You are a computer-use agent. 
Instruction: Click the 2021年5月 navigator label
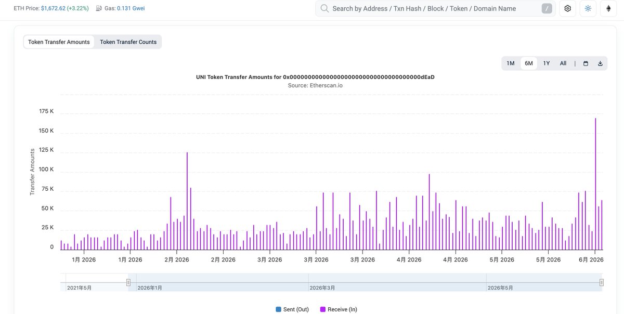(79, 287)
